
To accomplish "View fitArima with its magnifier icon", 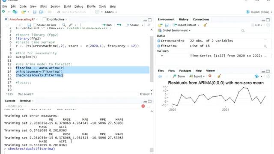I will tap(265, 46).
